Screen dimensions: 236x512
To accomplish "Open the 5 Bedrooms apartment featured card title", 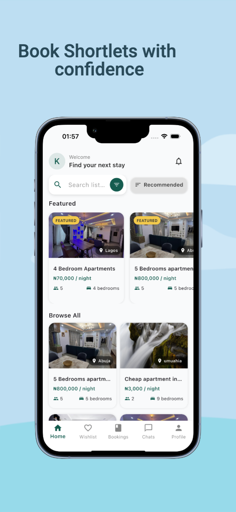I will coord(164,269).
